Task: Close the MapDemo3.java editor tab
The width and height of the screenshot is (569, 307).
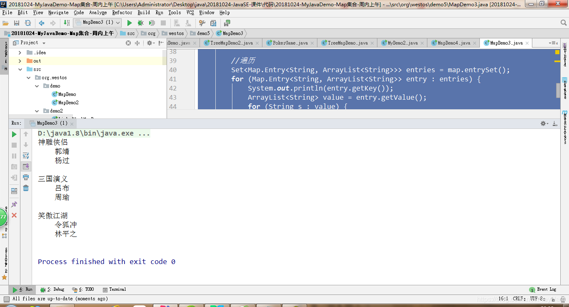Action: click(527, 43)
